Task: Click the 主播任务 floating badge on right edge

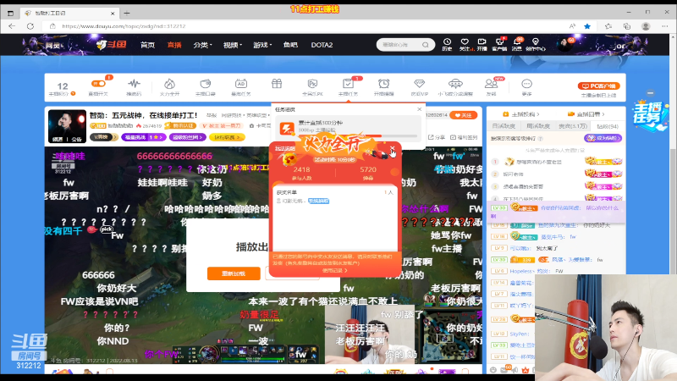Action: (x=650, y=115)
